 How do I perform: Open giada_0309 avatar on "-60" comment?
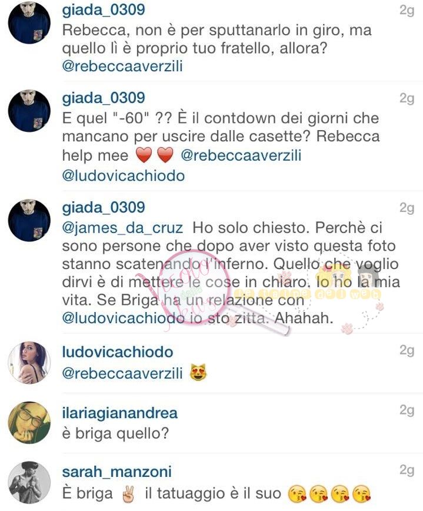point(29,111)
